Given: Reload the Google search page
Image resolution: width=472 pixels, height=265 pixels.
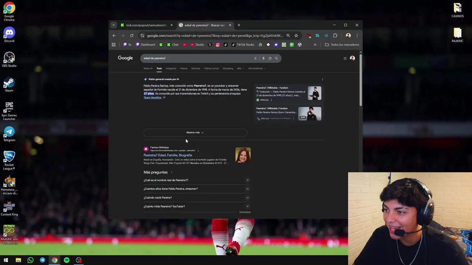Looking at the screenshot, I should pos(132,36).
